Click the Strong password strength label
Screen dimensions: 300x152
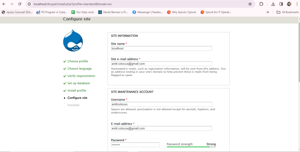(x=211, y=144)
